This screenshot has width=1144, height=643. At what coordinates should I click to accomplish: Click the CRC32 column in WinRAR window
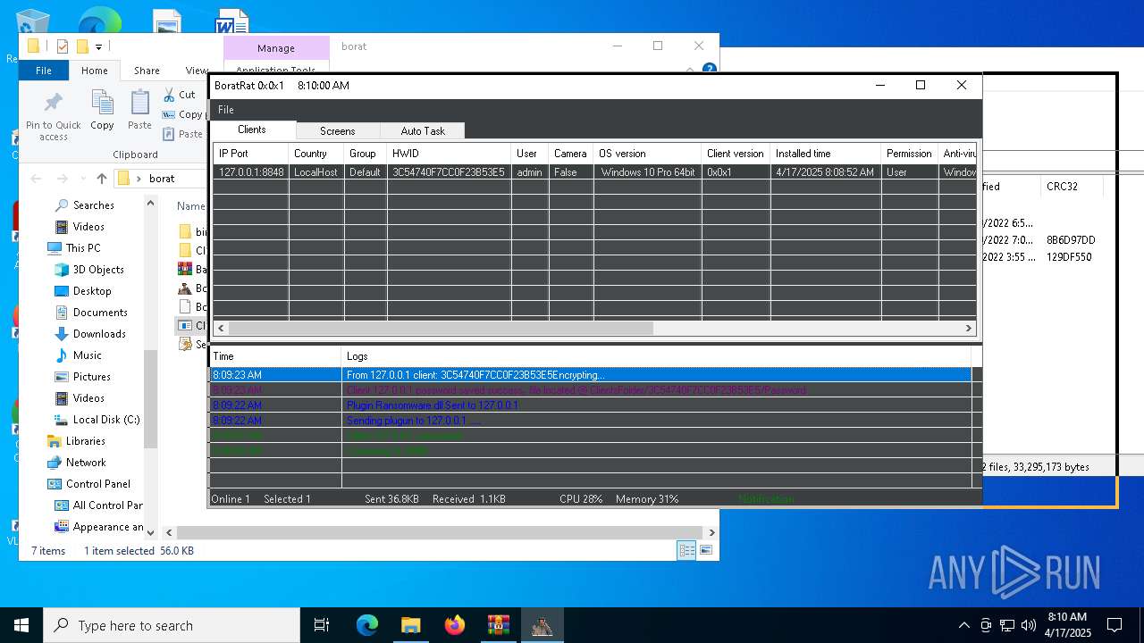tap(1063, 187)
